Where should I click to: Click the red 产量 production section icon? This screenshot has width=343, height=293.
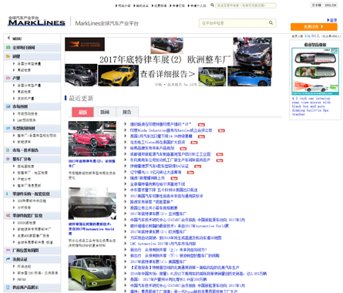coord(8,78)
